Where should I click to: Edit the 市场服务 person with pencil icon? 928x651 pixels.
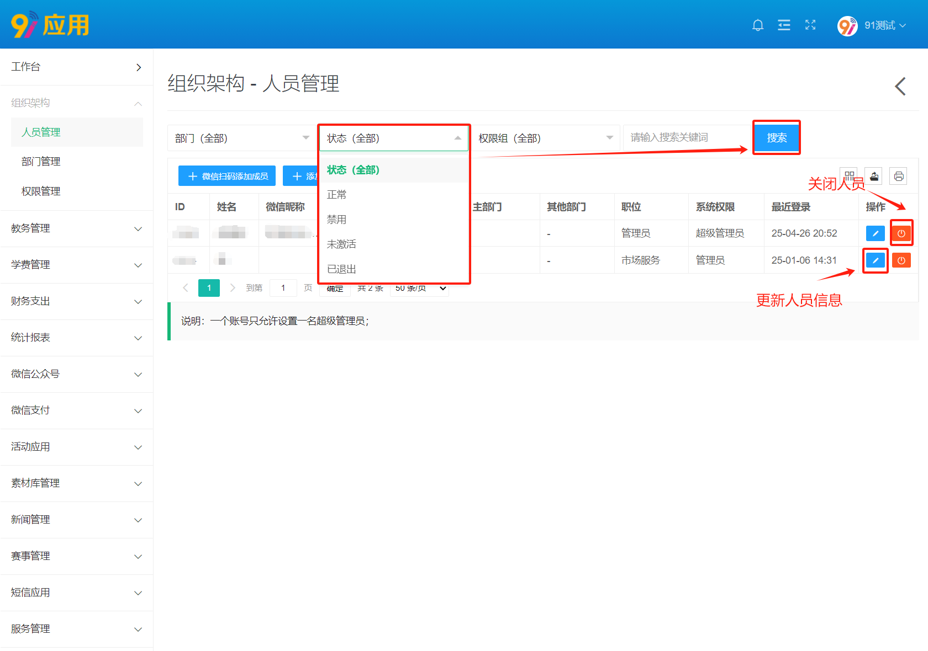click(875, 260)
